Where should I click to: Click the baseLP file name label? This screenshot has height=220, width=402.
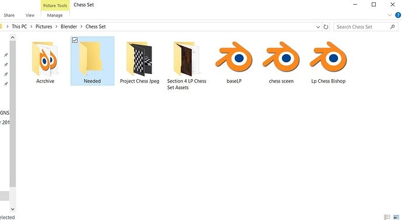234,81
